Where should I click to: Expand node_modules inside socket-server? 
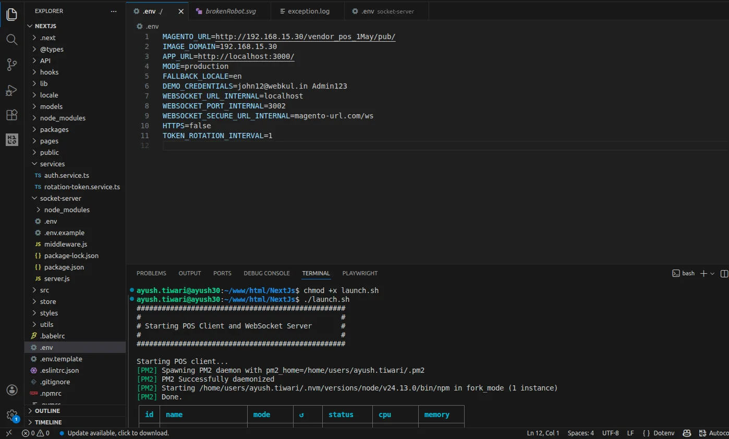pyautogui.click(x=75, y=210)
